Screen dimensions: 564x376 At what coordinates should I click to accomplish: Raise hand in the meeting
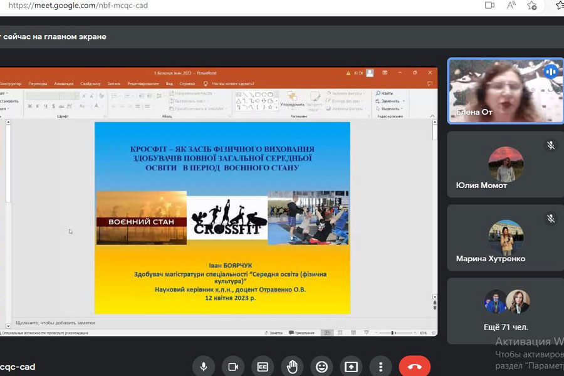(x=292, y=367)
